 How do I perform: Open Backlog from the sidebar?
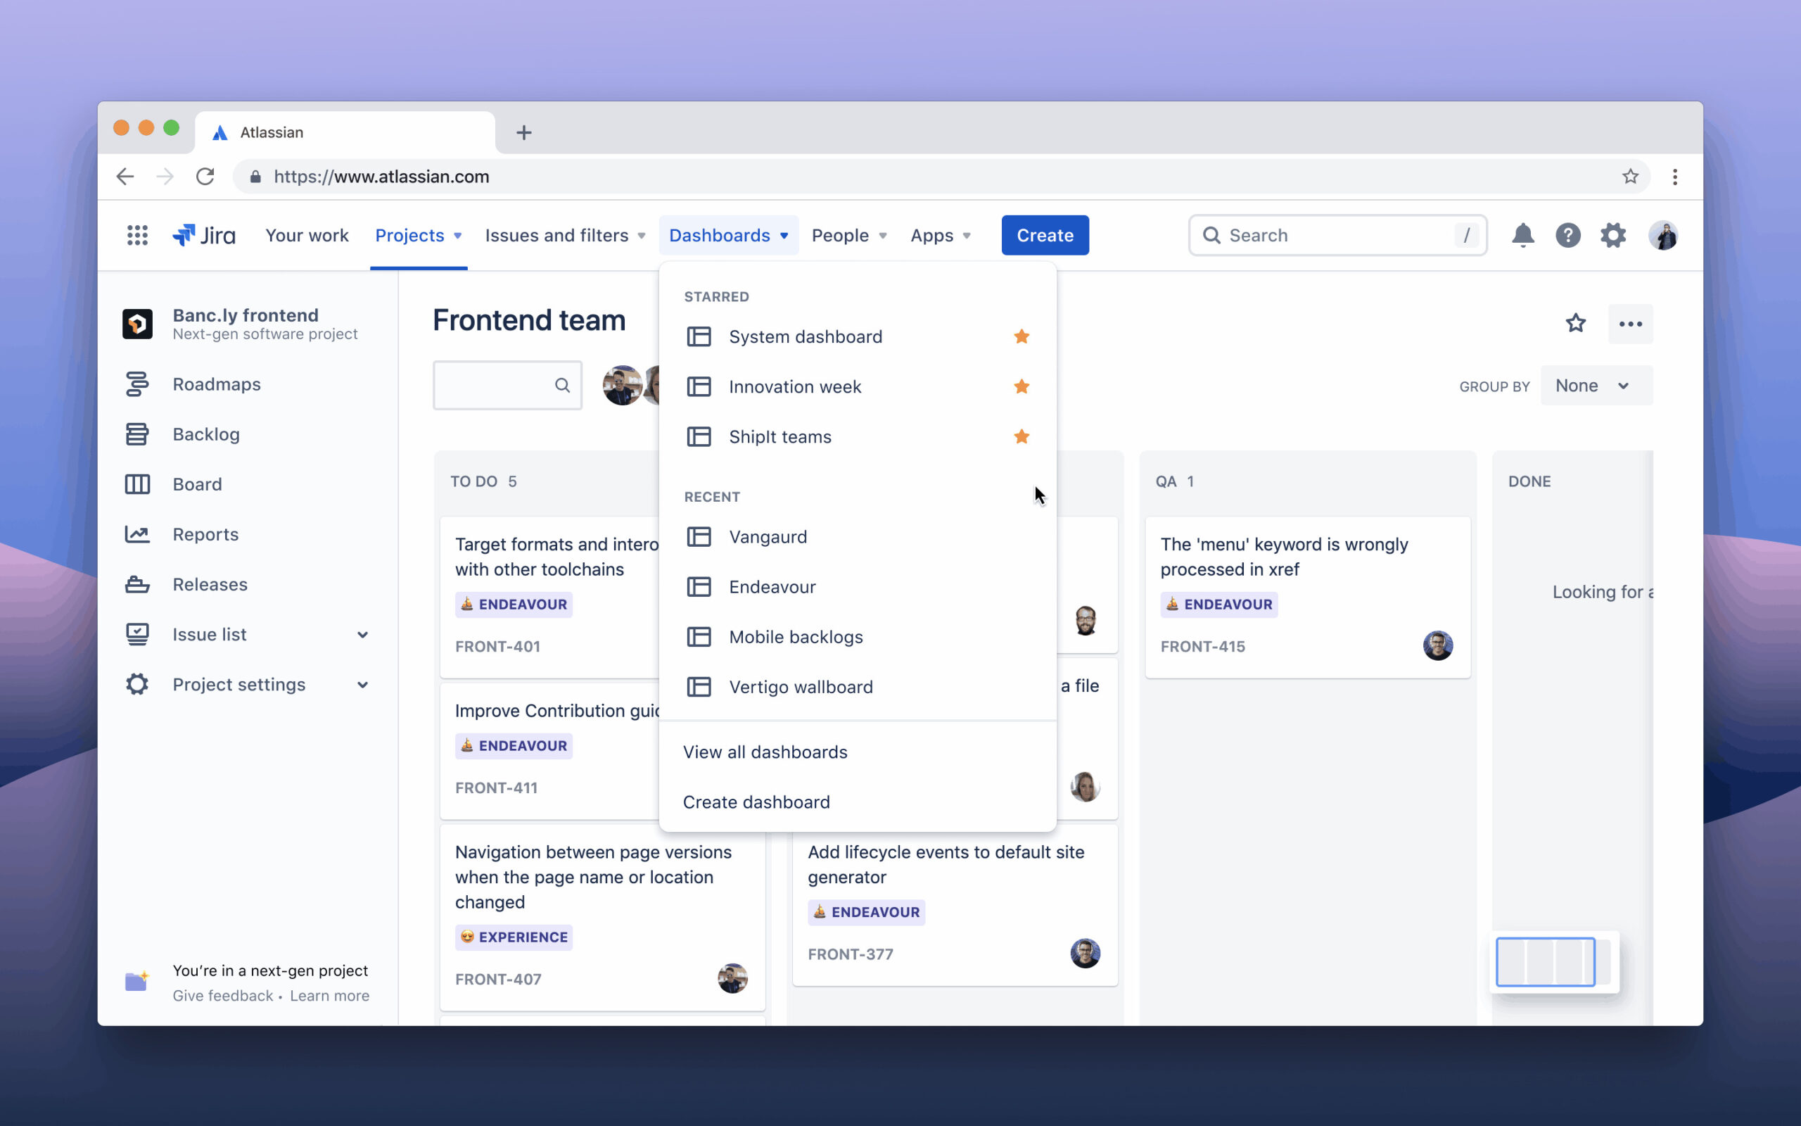click(205, 434)
